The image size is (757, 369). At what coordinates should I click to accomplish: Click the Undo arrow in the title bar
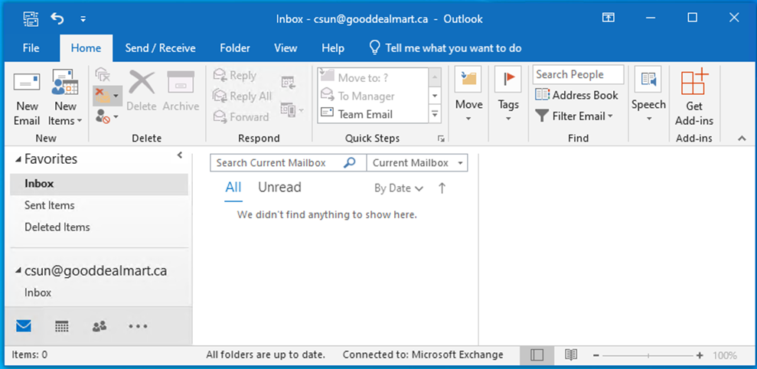tap(57, 19)
